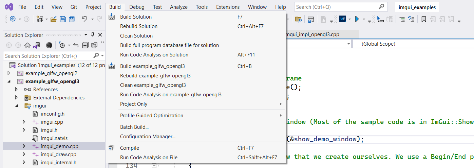Click the Save icon in toolbar
The height and width of the screenshot is (168, 474).
[x=63, y=19]
